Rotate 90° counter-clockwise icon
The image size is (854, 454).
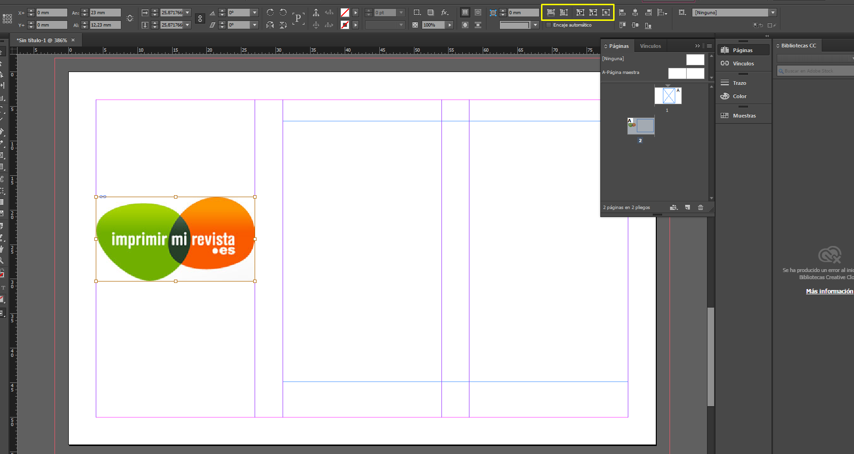(x=283, y=12)
